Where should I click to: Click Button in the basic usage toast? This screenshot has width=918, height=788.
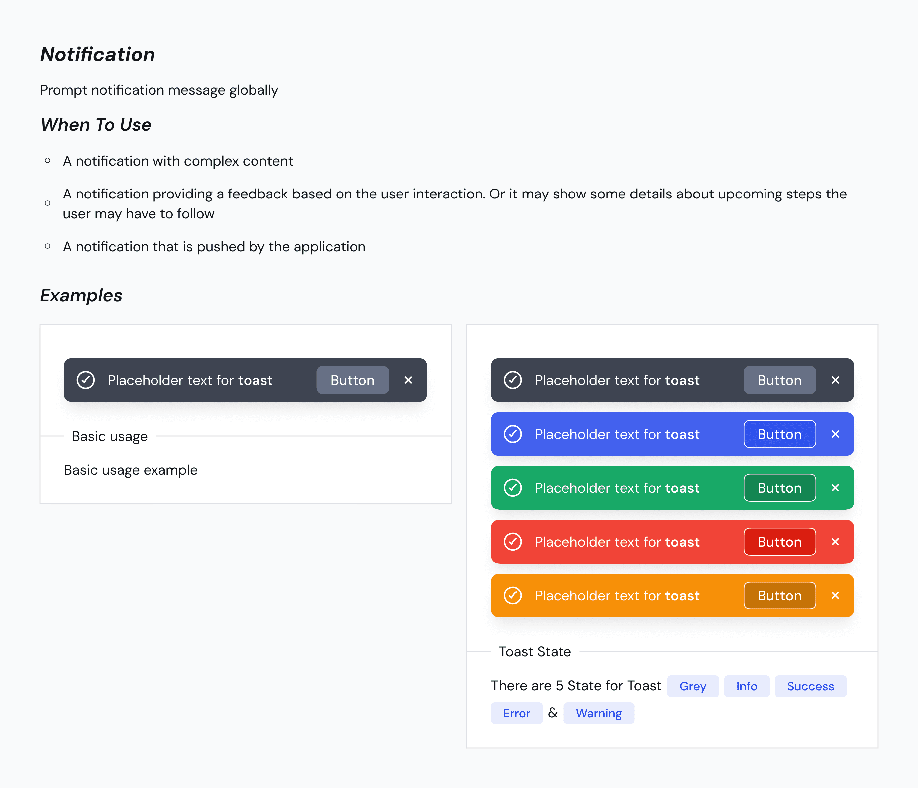pyautogui.click(x=353, y=380)
